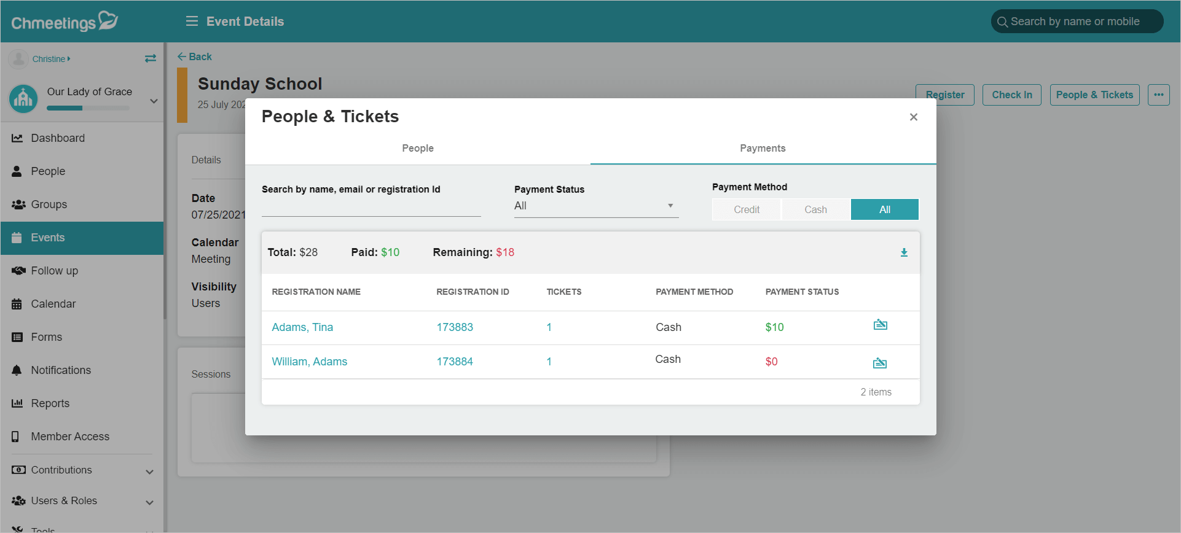Click the Register button
The width and height of the screenshot is (1181, 533).
coord(945,95)
